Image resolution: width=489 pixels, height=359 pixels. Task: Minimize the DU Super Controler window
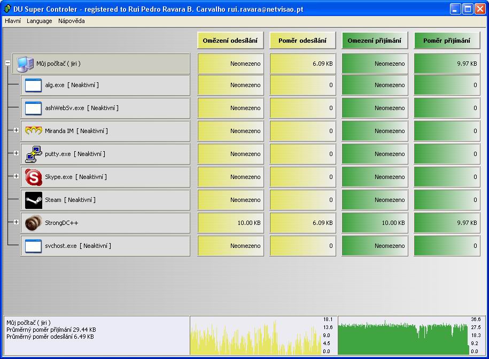tap(455, 9)
